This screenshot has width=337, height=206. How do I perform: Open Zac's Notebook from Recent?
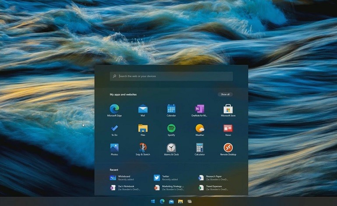point(125,188)
